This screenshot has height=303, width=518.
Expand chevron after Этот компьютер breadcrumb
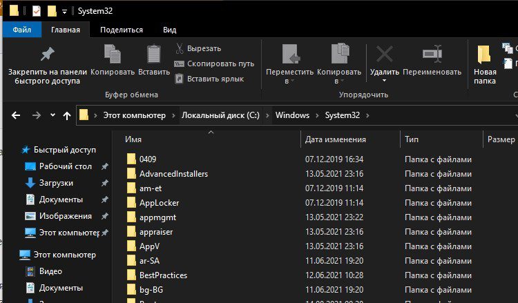click(x=173, y=115)
